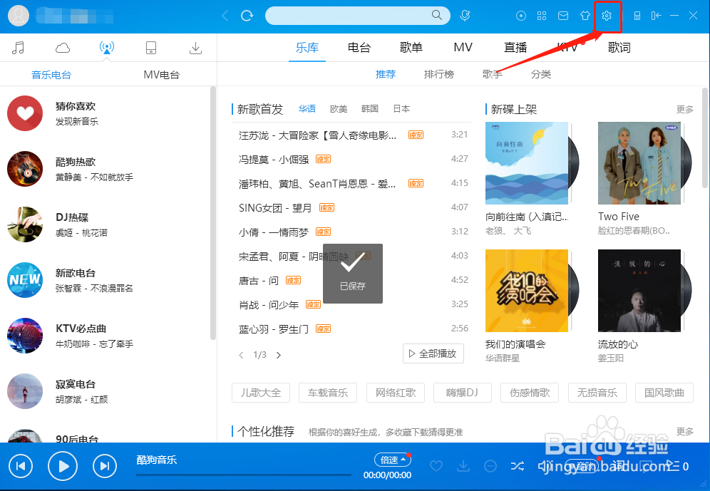The width and height of the screenshot is (710, 491).
Task: Switch to the 乐库 tab
Action: click(307, 48)
